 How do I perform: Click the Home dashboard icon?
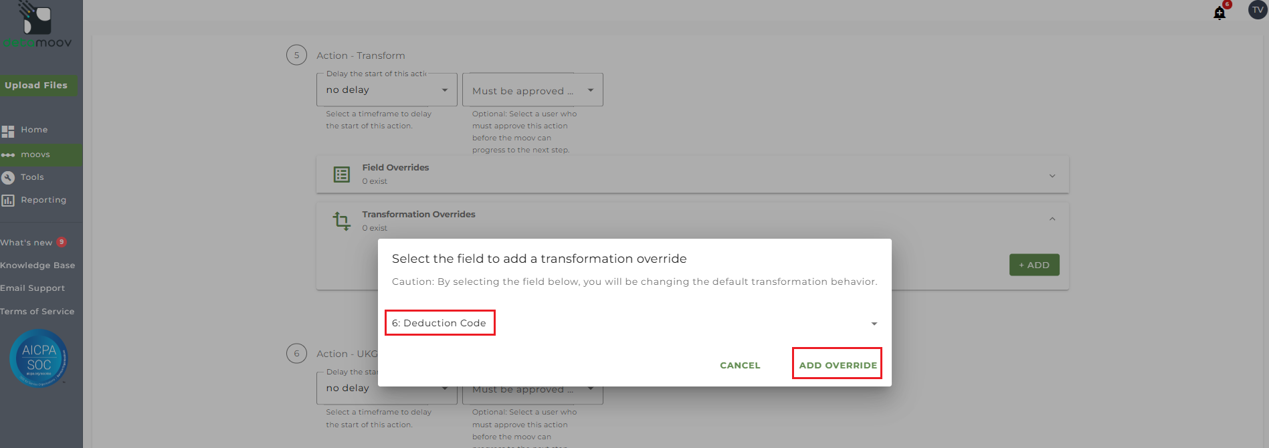pos(8,131)
